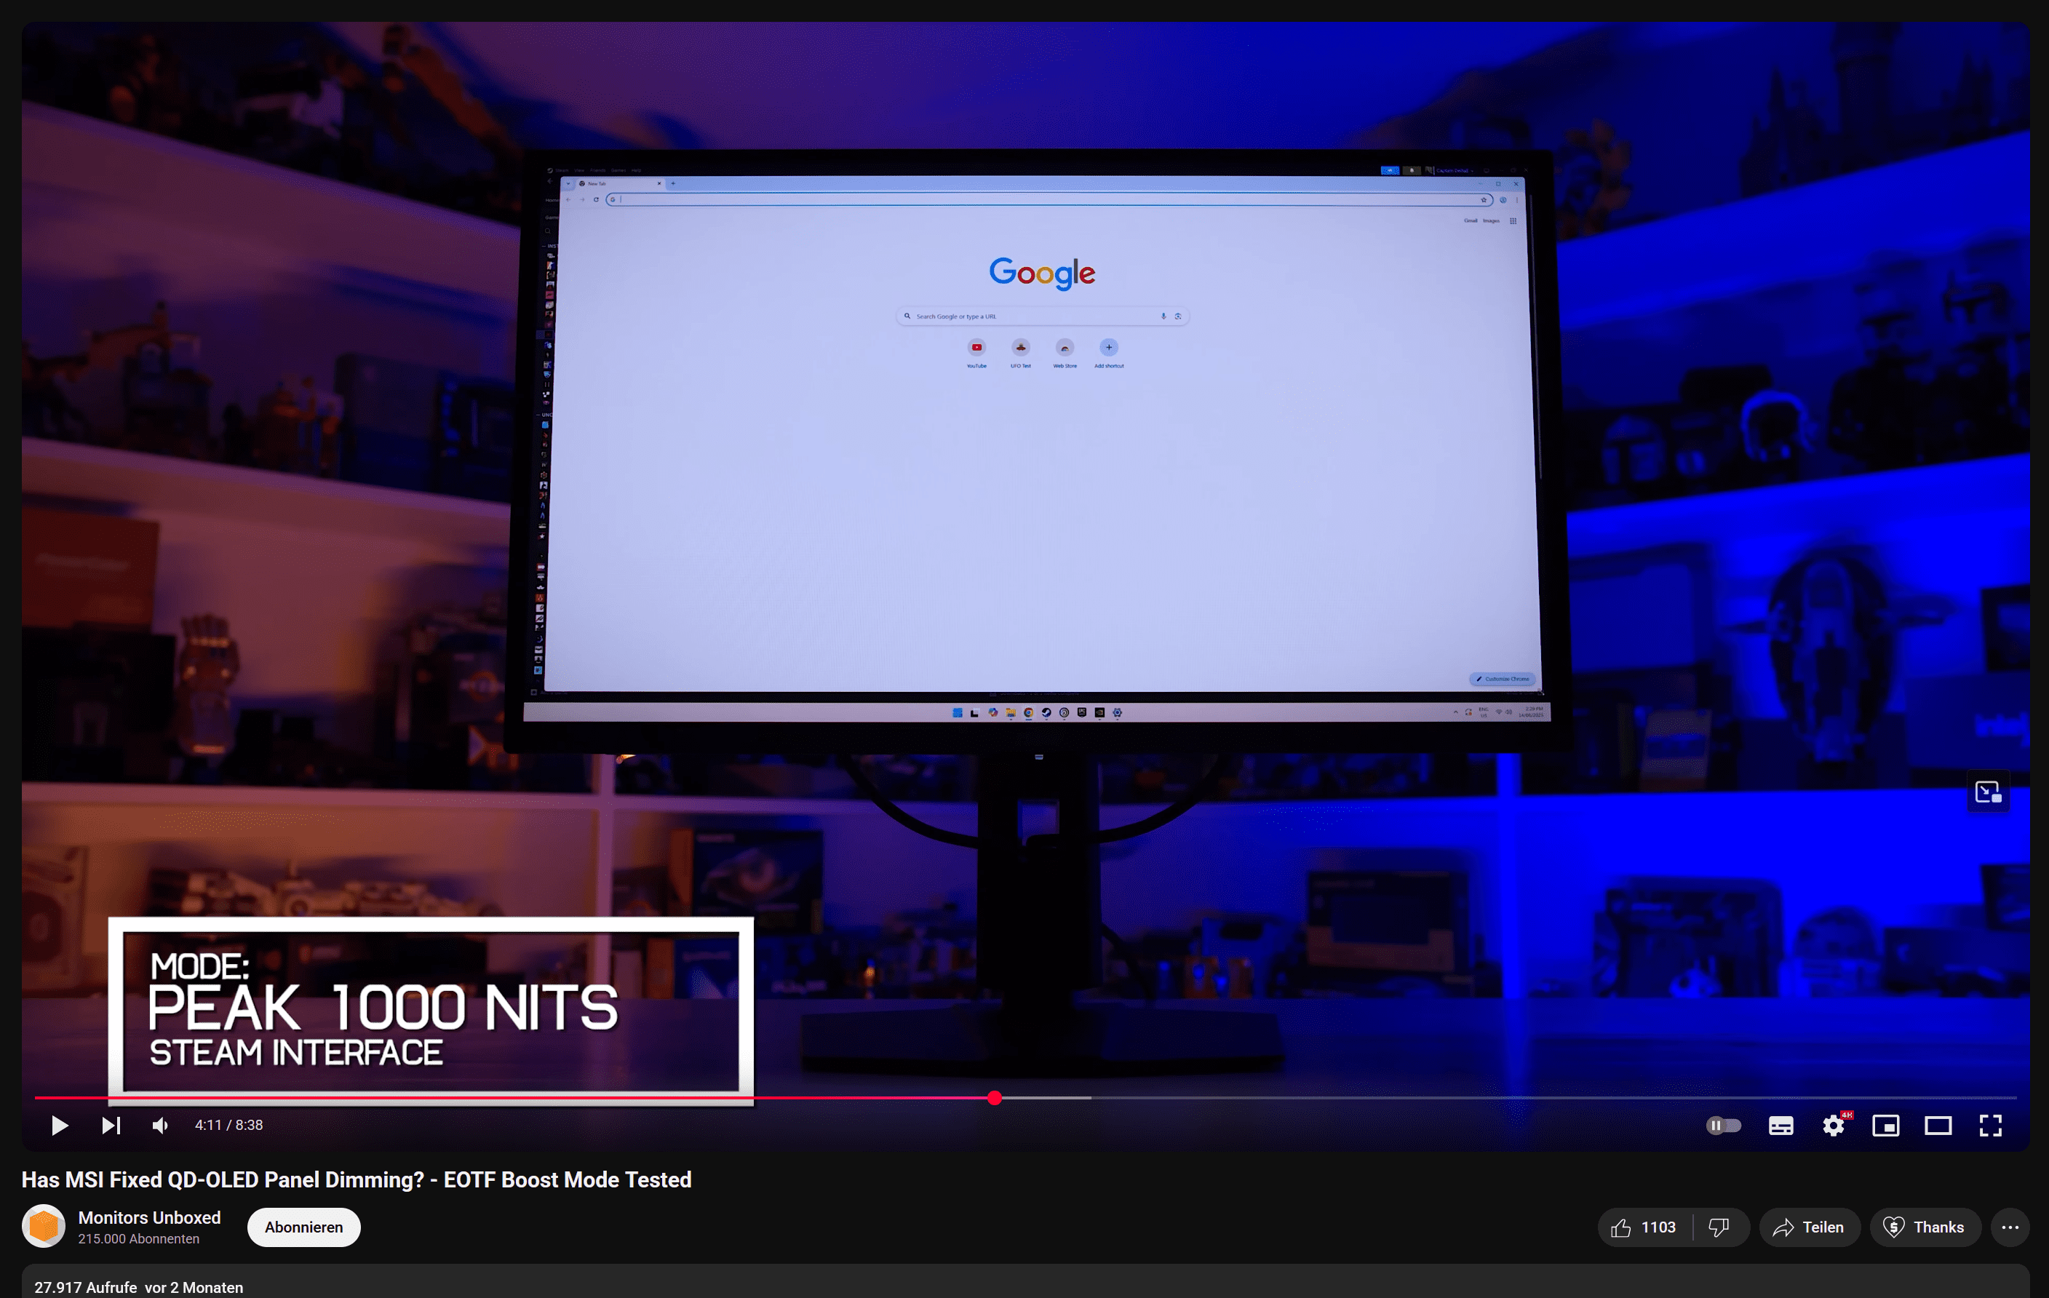Click the red progress bar scrubber
The image size is (2049, 1298).
pyautogui.click(x=995, y=1098)
